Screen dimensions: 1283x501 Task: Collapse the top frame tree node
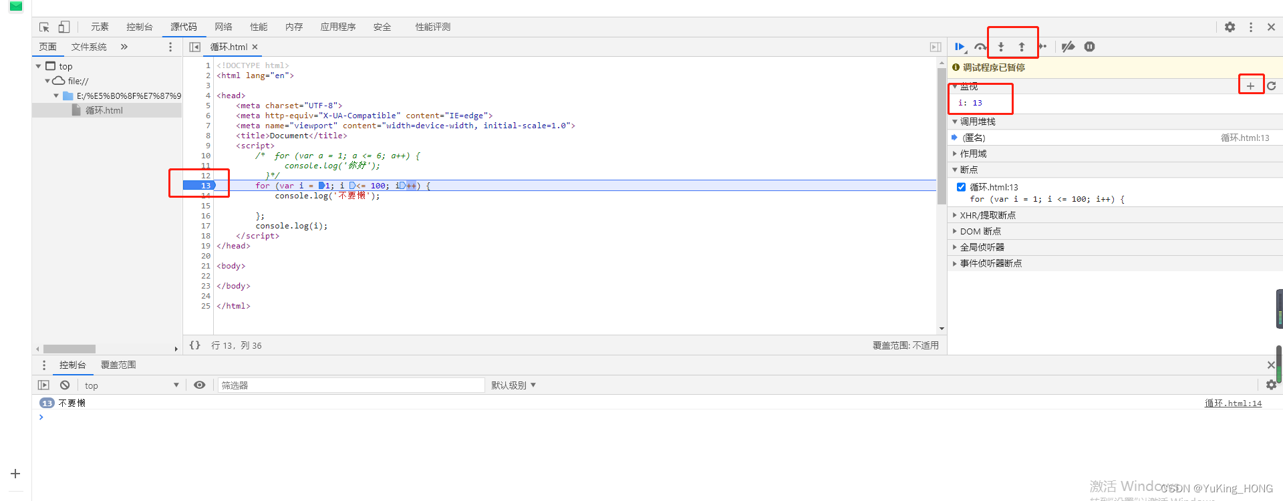[x=38, y=66]
